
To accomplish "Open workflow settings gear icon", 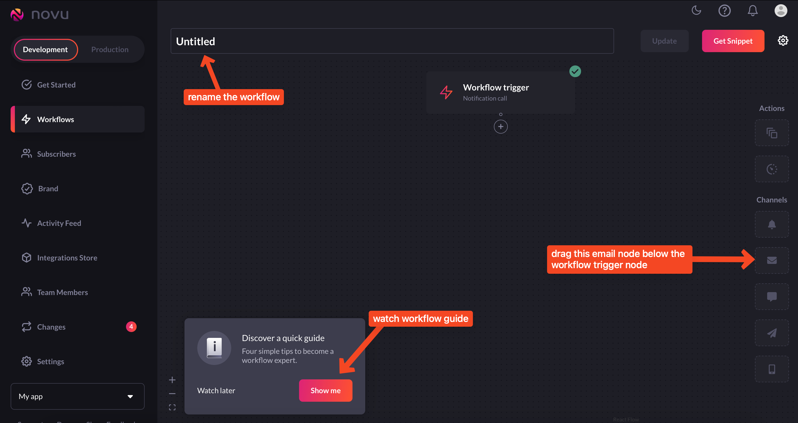I will pos(783,41).
